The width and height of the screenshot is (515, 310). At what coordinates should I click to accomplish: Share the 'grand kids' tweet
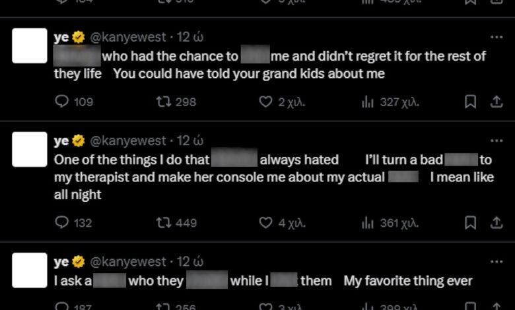point(496,102)
